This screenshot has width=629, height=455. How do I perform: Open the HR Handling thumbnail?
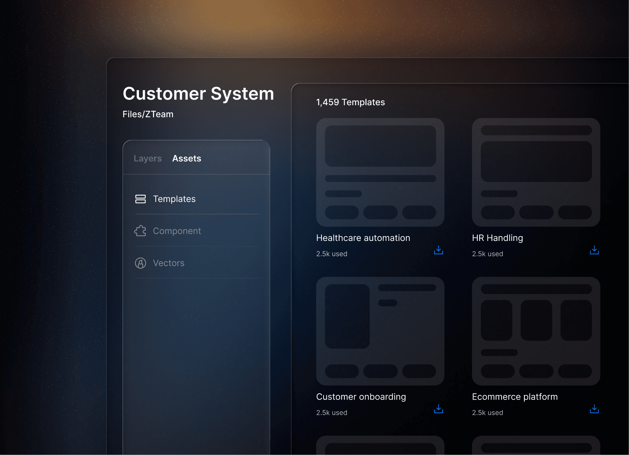(536, 172)
